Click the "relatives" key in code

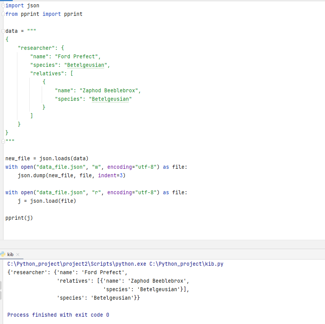coord(47,73)
